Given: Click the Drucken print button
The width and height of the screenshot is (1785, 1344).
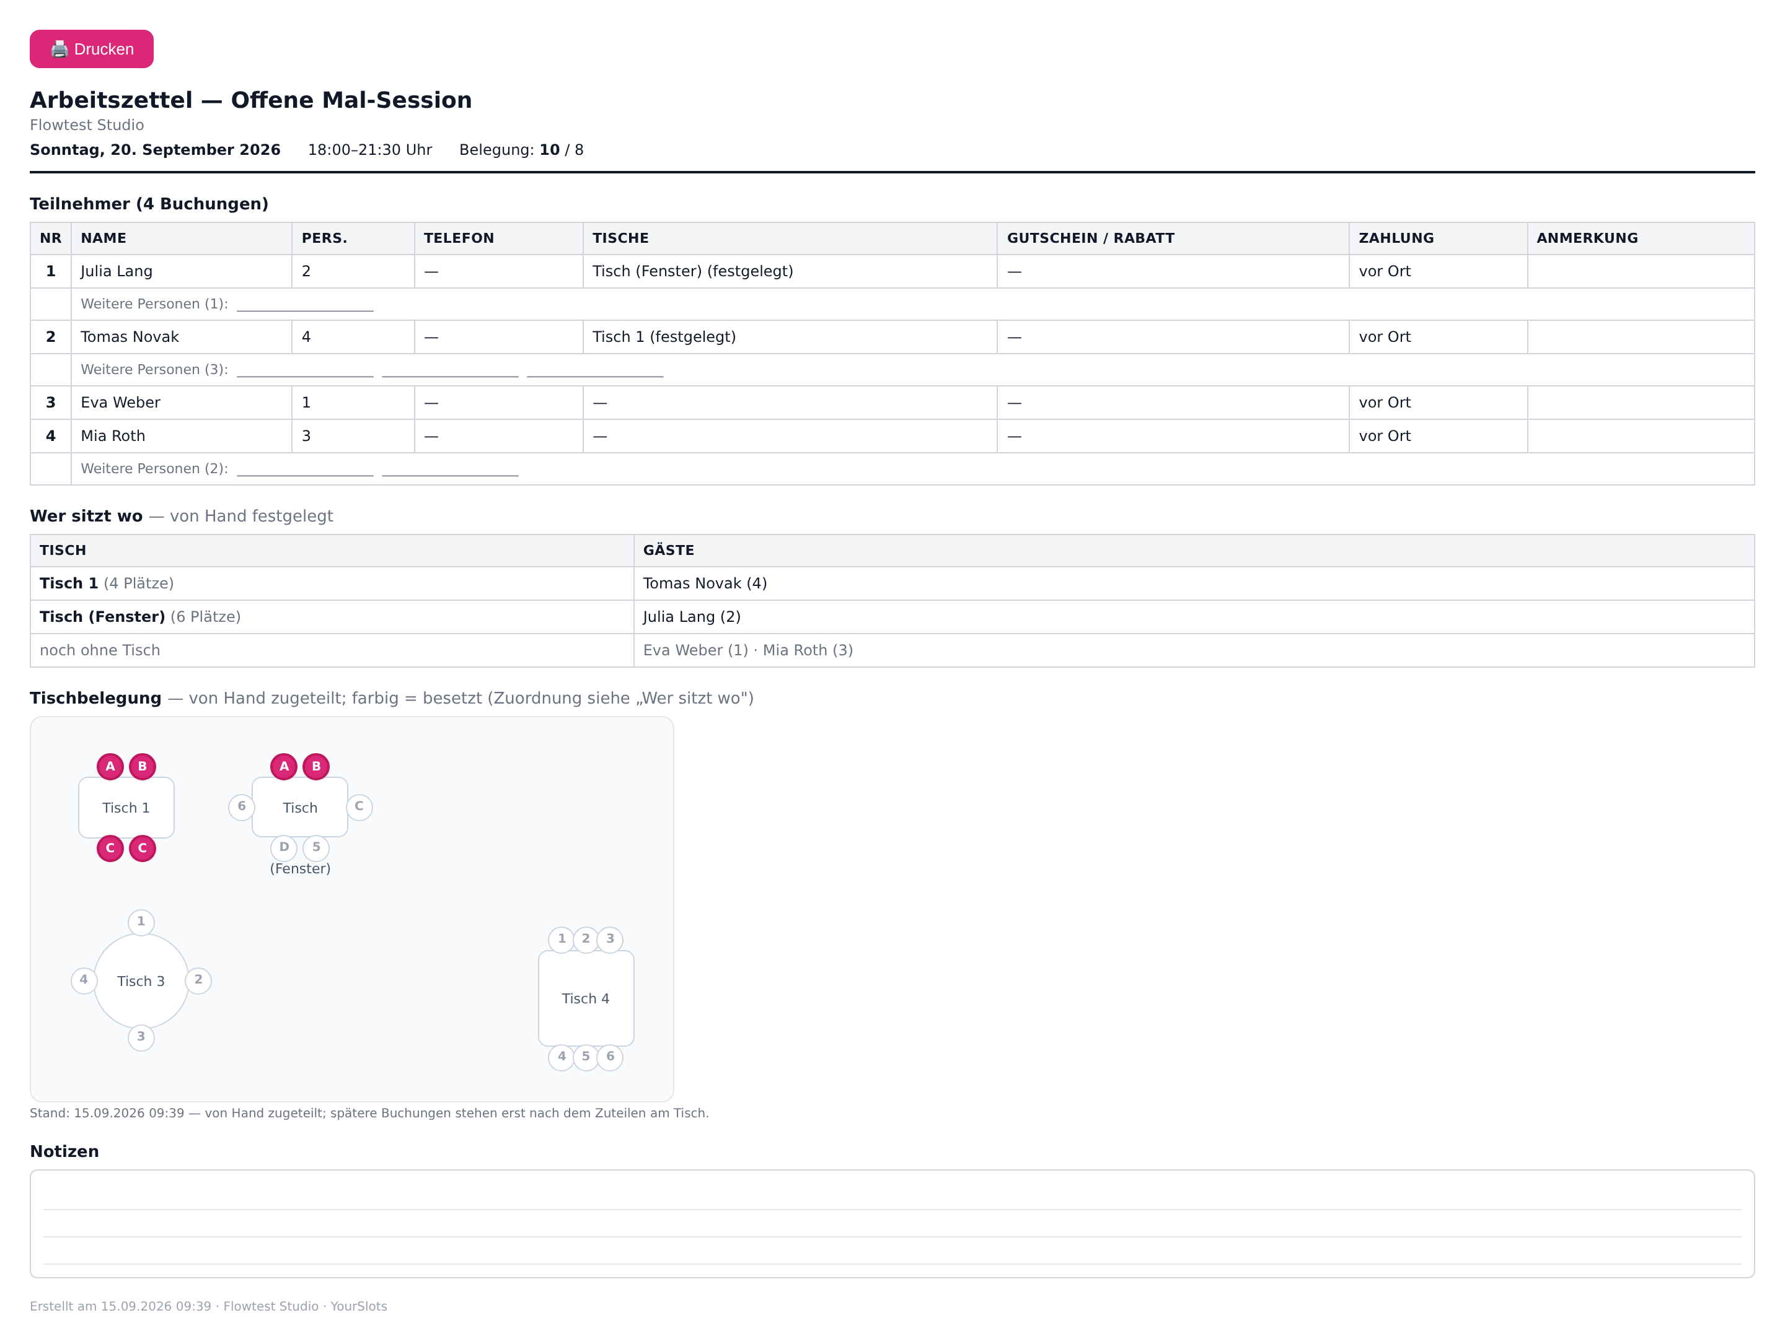Looking at the screenshot, I should tap(91, 49).
